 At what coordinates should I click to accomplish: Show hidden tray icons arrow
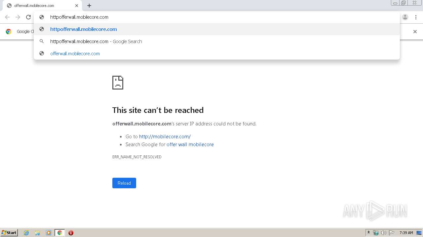point(368,233)
